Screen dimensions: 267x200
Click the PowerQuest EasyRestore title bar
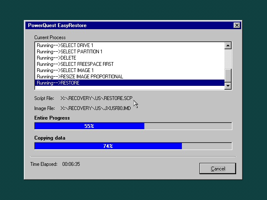coord(125,25)
